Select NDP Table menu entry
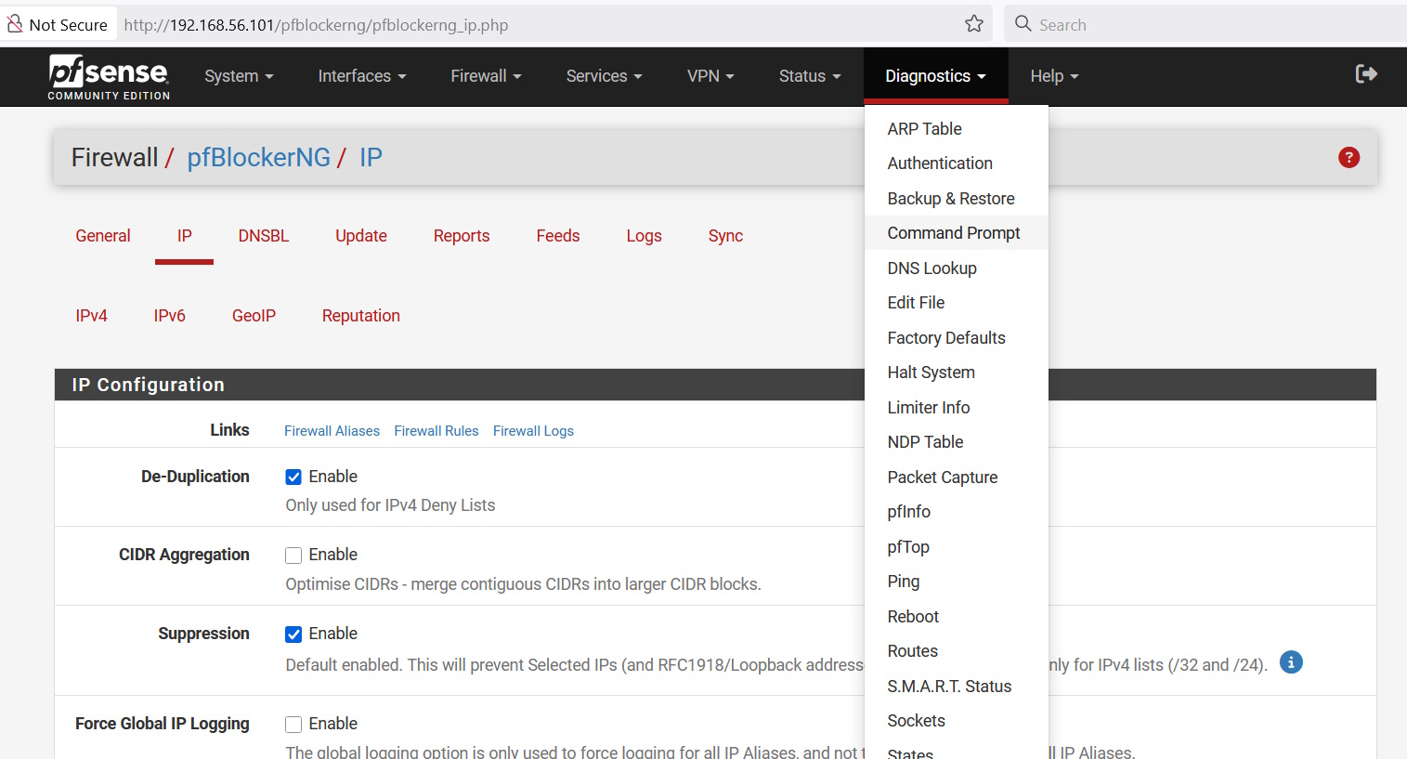Screen dimensions: 1407x759 [x=957, y=442]
